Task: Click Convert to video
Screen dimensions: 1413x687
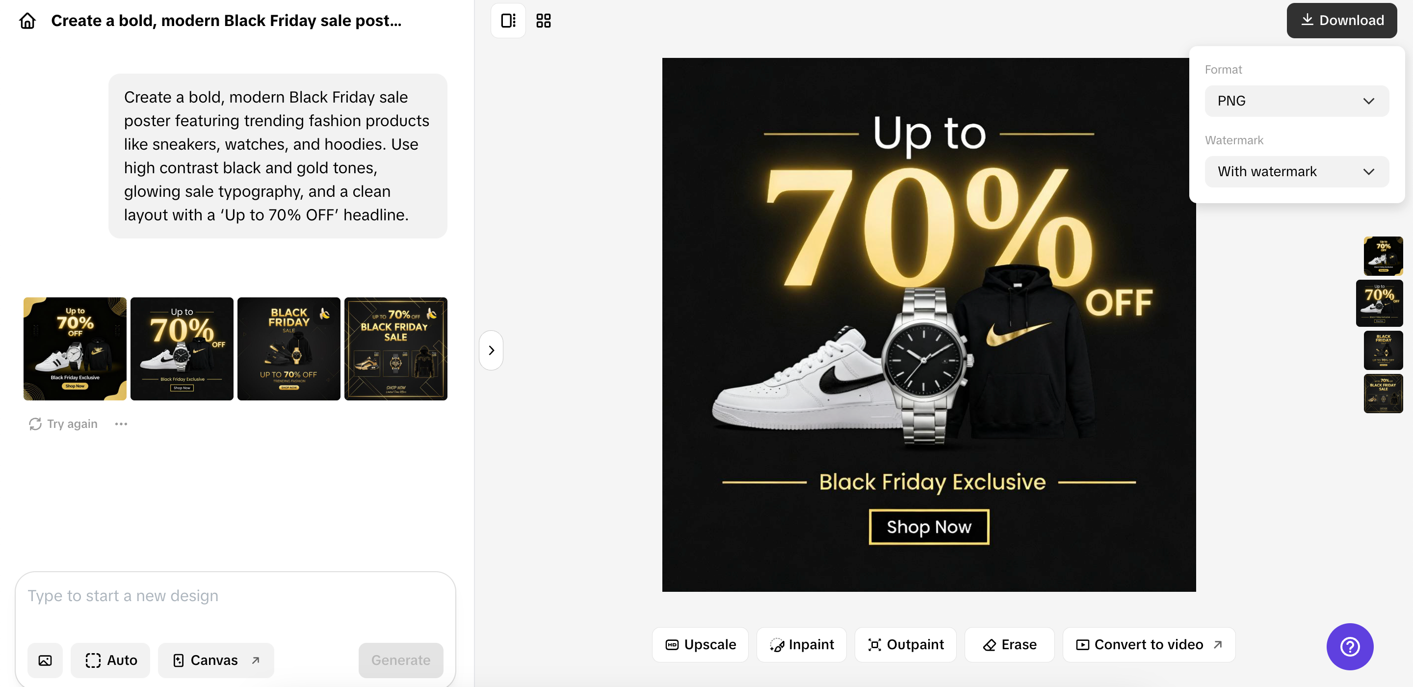Action: (x=1149, y=645)
